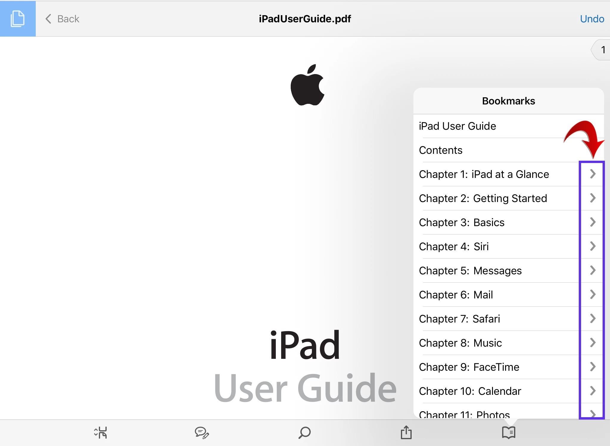Open the page layout tool in bottom toolbar
The height and width of the screenshot is (446, 610).
(x=101, y=432)
